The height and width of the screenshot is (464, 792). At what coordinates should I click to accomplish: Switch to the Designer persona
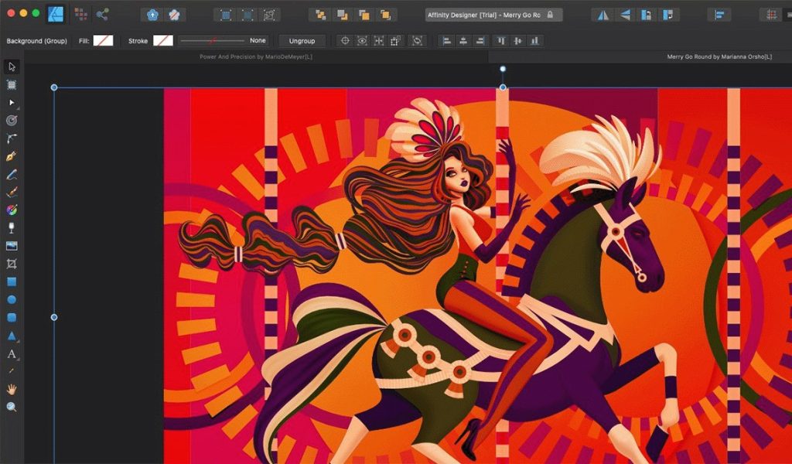point(56,14)
